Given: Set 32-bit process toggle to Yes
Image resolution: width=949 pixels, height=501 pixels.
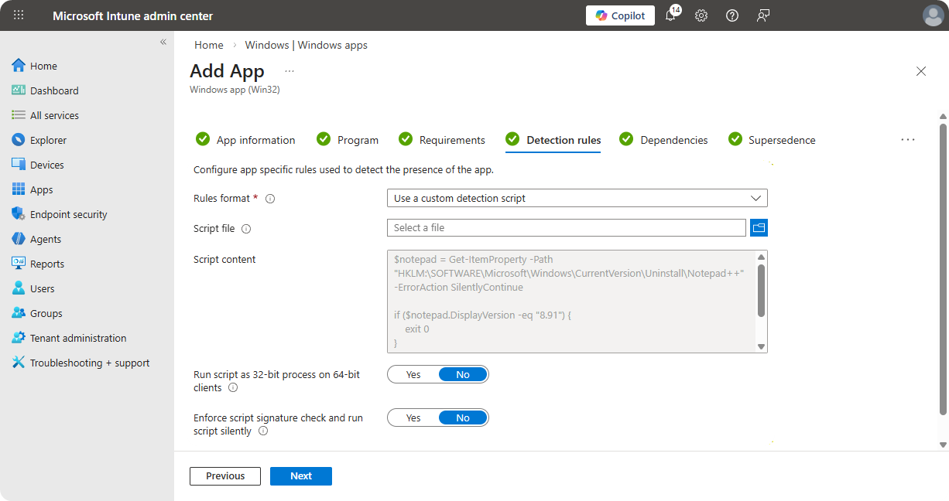Looking at the screenshot, I should pyautogui.click(x=413, y=374).
